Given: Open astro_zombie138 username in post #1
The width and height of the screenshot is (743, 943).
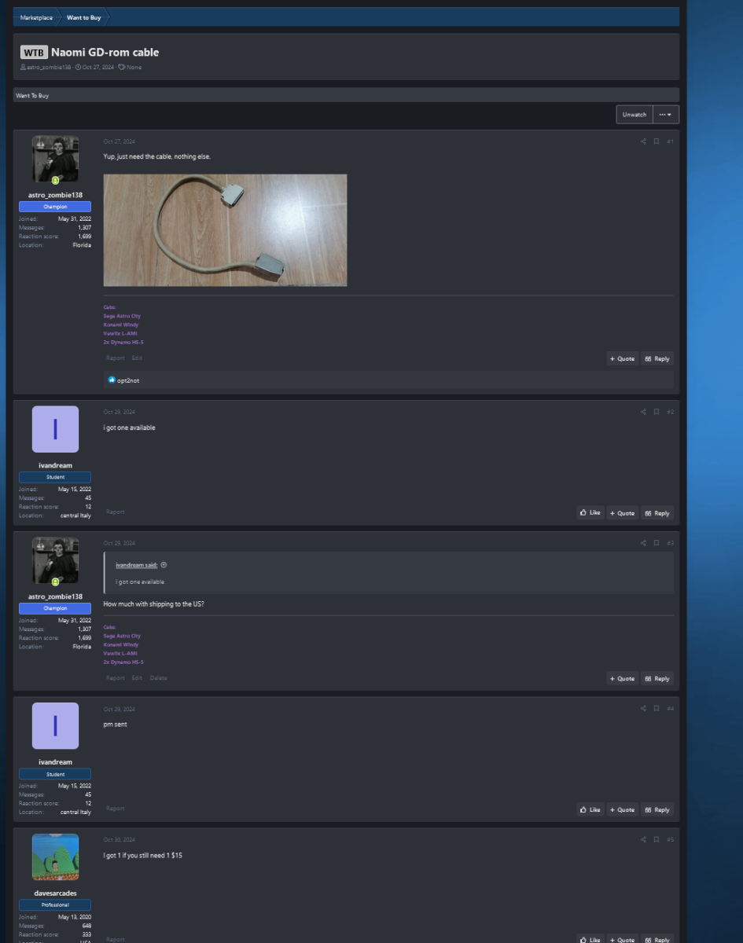Looking at the screenshot, I should tap(55, 195).
